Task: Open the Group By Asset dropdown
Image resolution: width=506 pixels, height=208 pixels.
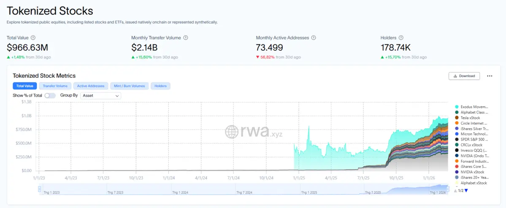Action: pos(100,96)
